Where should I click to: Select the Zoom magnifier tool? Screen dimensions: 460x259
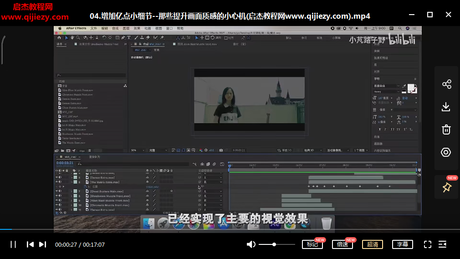click(x=78, y=37)
